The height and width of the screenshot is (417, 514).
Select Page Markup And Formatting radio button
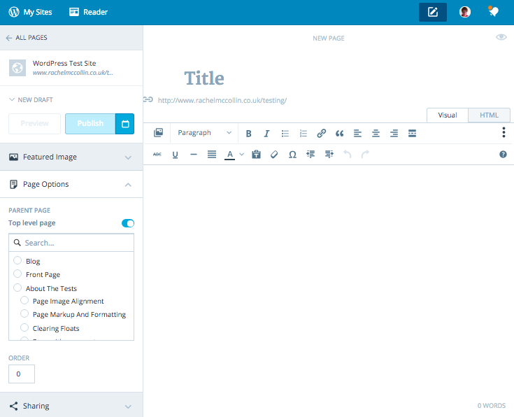[24, 313]
